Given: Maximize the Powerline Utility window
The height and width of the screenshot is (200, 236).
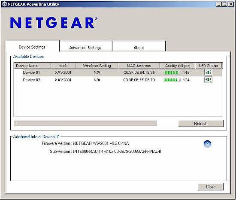Looking at the screenshot, I should [x=224, y=4].
